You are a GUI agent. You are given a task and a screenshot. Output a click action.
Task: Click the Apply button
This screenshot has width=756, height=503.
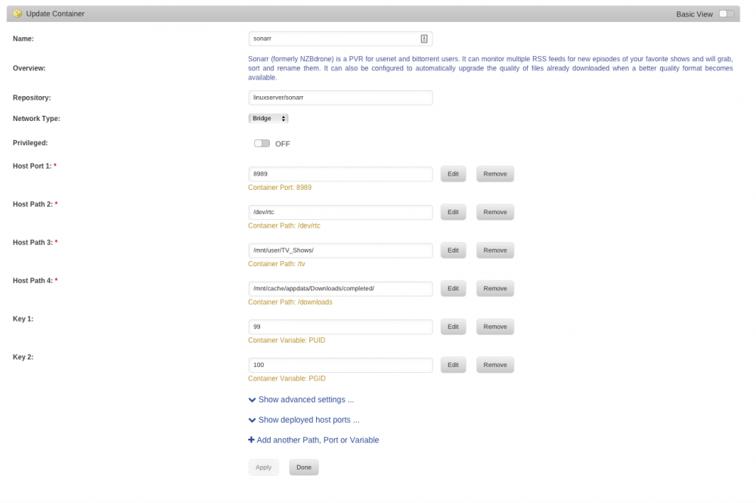(x=263, y=467)
